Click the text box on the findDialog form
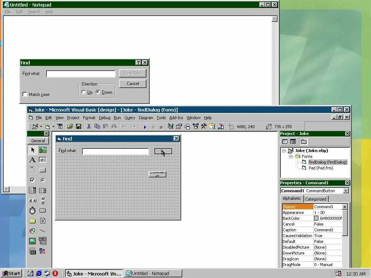The height and width of the screenshot is (278, 371). (115, 151)
